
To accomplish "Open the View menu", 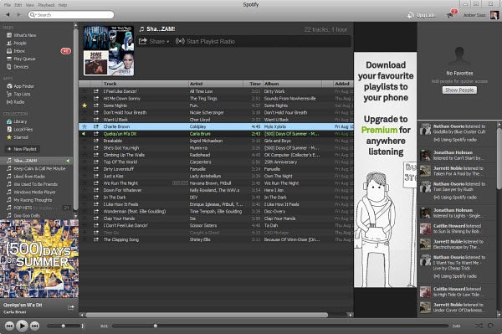I will [30, 5].
